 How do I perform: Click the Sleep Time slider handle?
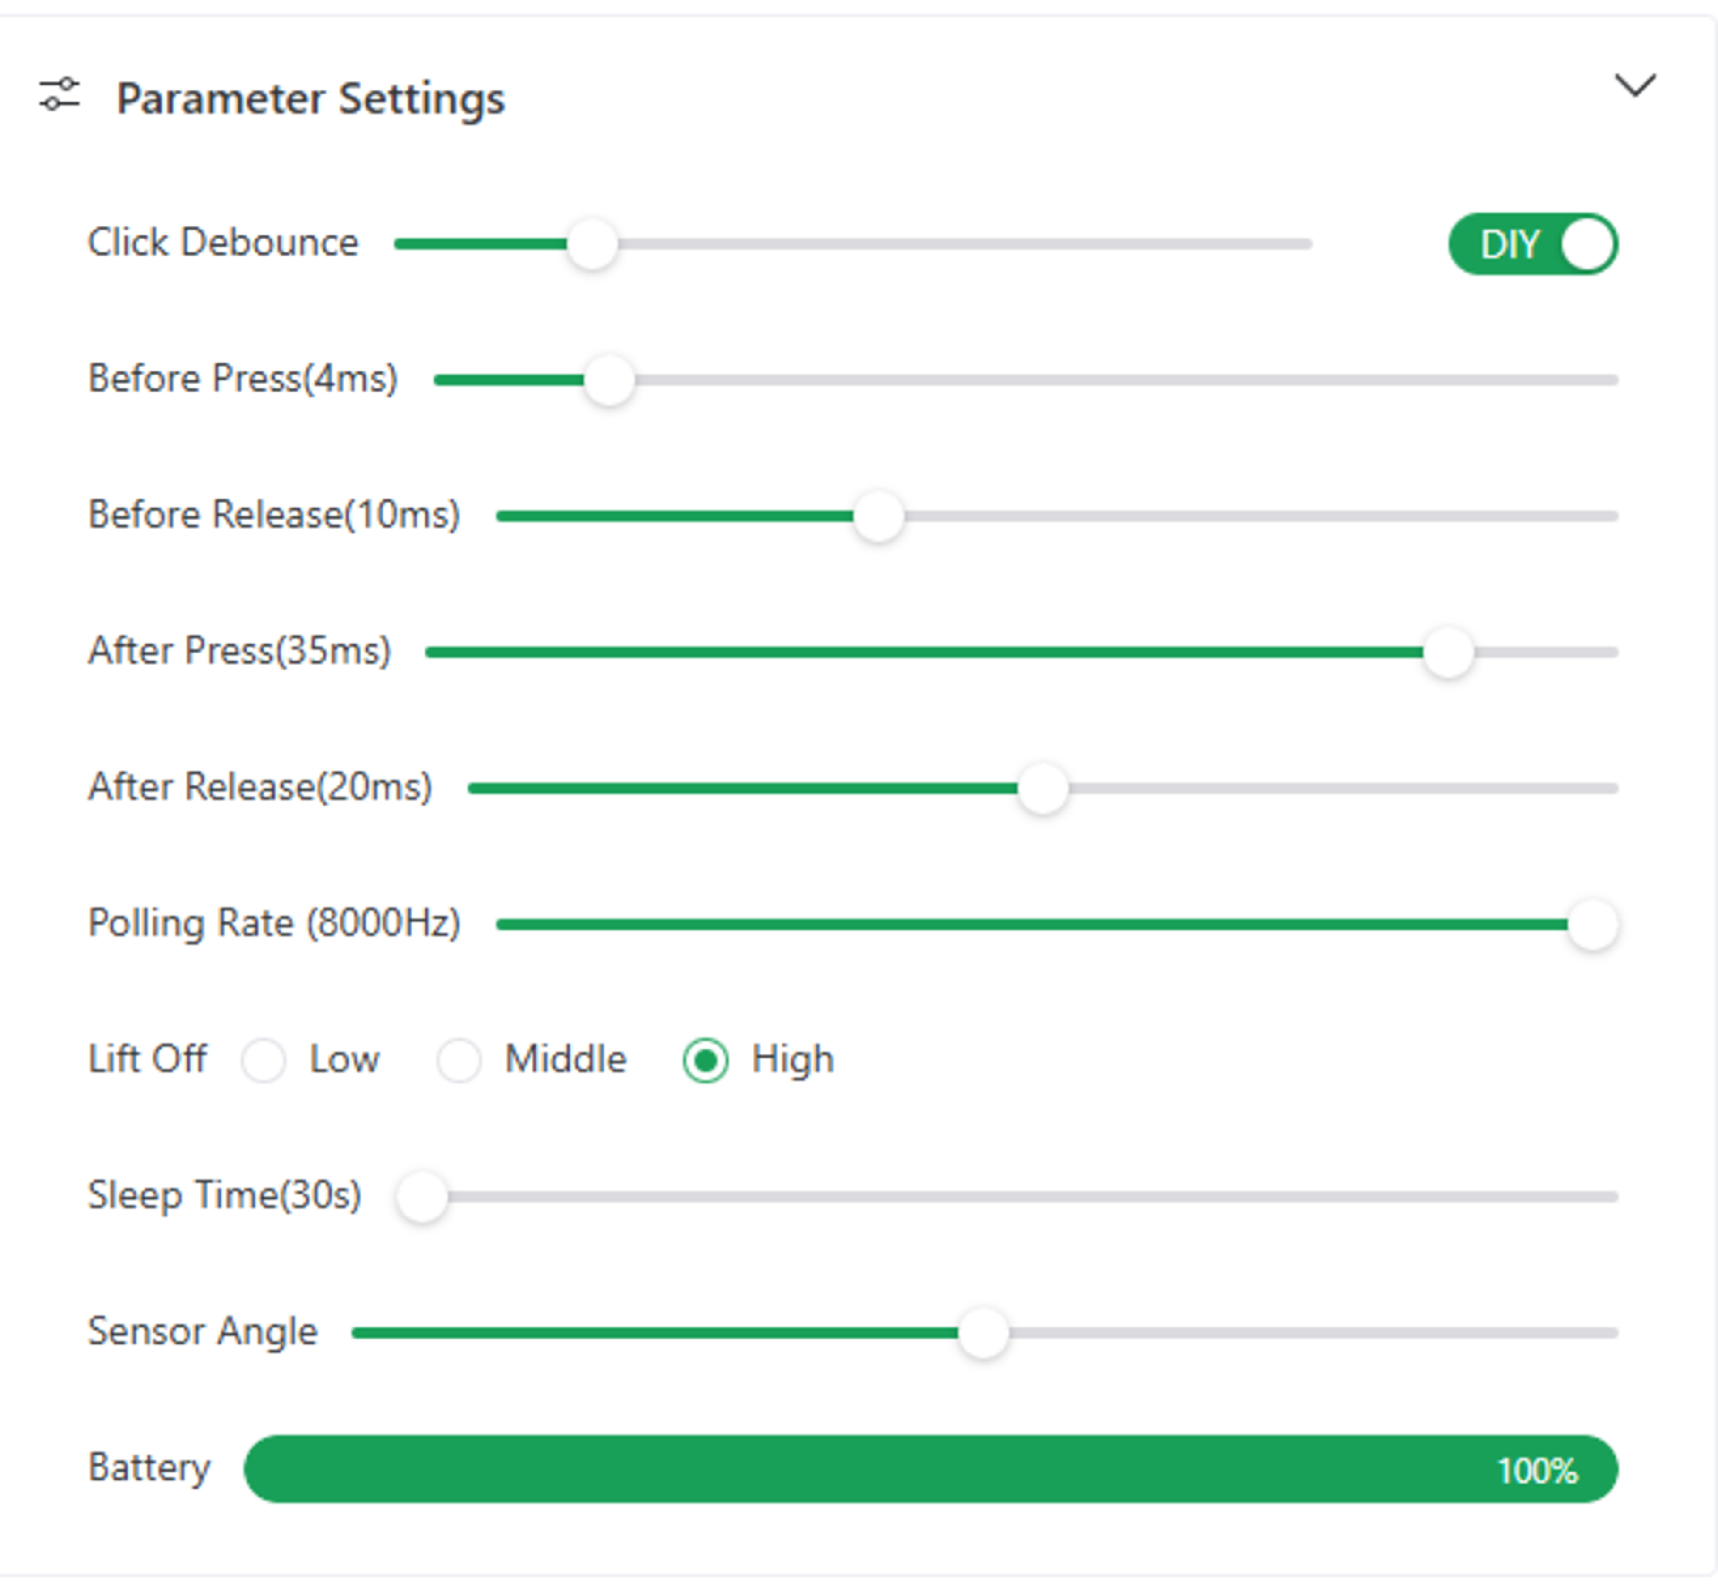(423, 1197)
